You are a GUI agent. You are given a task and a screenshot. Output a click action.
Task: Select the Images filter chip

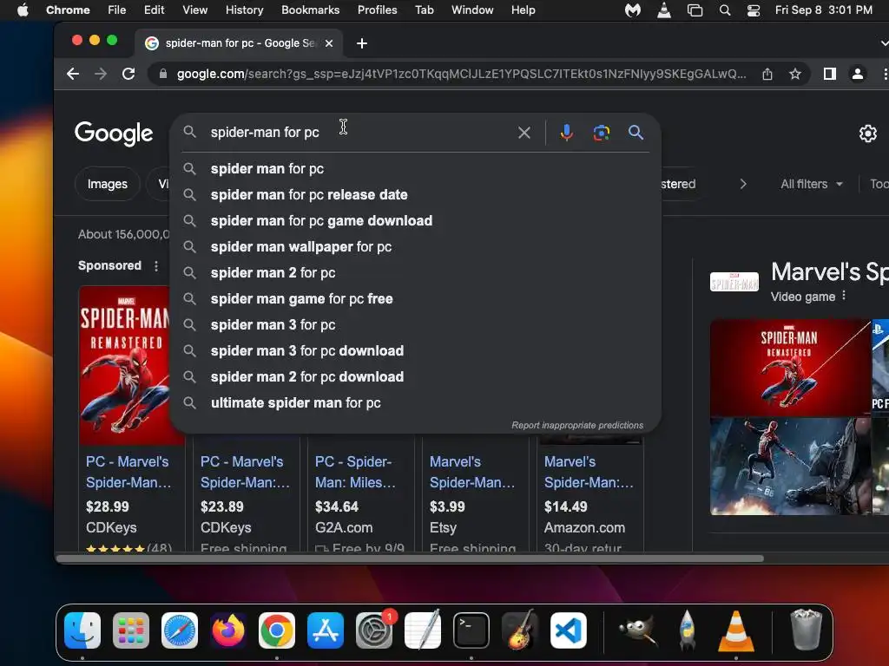(x=107, y=184)
